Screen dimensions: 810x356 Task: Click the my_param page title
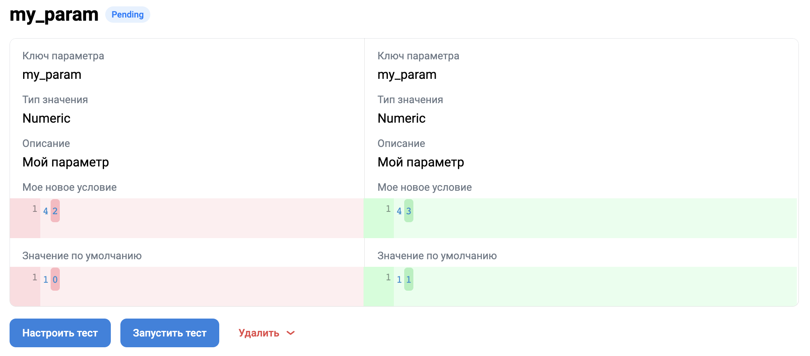54,15
